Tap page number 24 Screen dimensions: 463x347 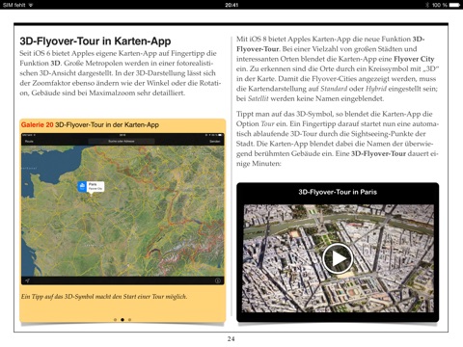point(231,338)
